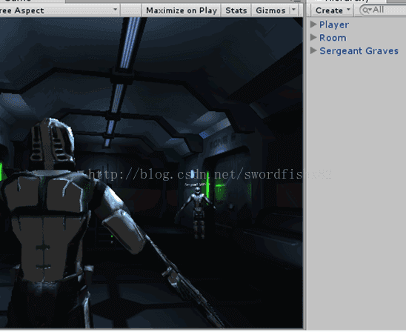Open the Gizmos dropdown arrow
Viewport: 406px width, 332px height.
293,10
